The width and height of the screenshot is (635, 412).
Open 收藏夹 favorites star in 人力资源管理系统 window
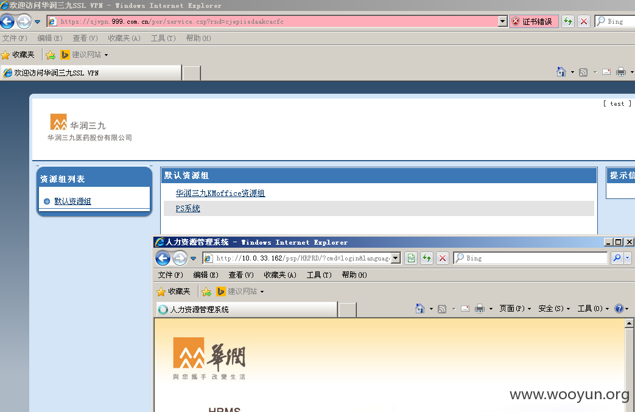coord(174,292)
